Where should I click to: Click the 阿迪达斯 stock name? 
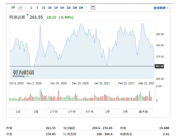[17, 17]
